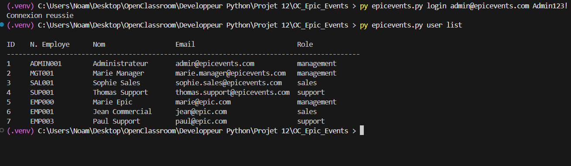Click the name 'Thomas Support'
This screenshot has width=571, height=166.
pos(120,93)
